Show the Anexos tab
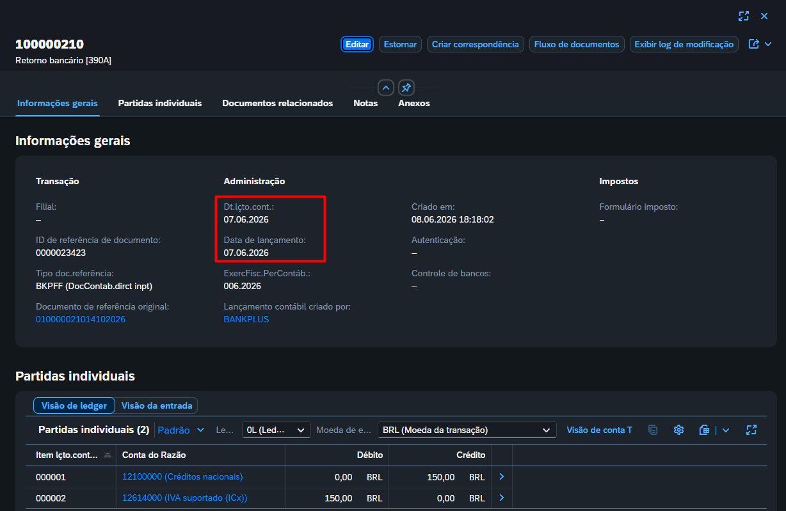The image size is (786, 511). coord(414,103)
